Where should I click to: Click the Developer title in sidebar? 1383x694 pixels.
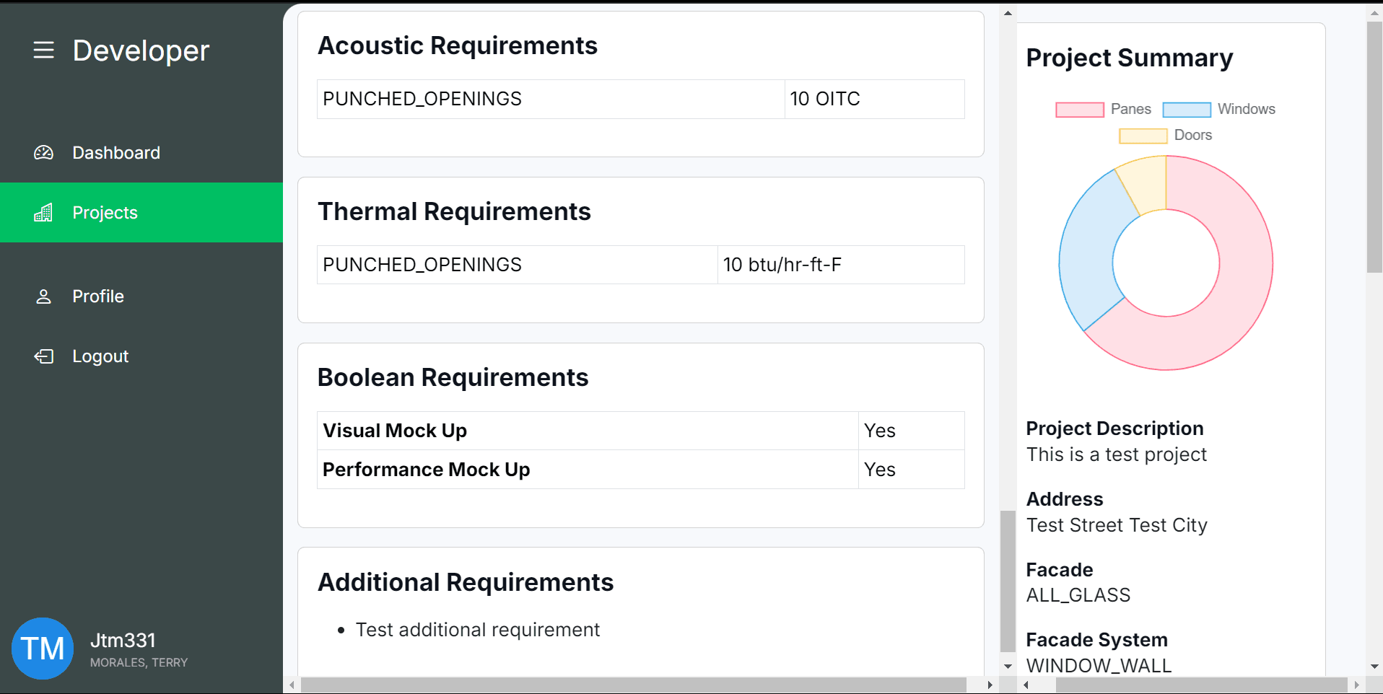click(x=141, y=50)
